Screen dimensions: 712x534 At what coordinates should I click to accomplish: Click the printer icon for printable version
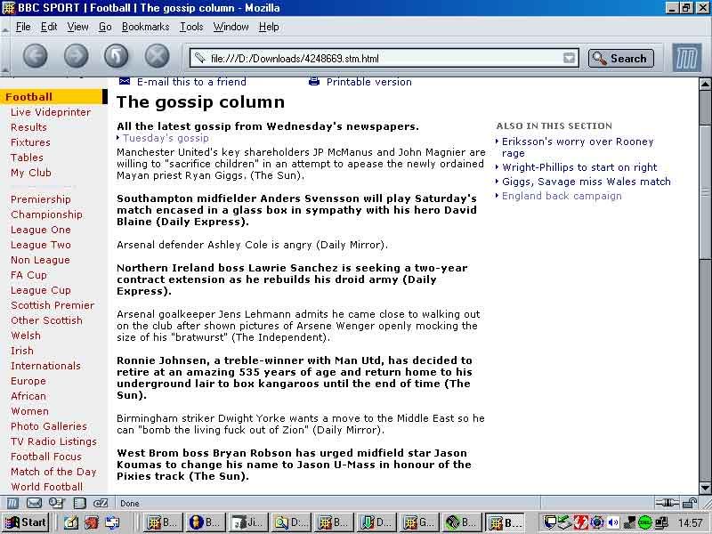pos(314,81)
